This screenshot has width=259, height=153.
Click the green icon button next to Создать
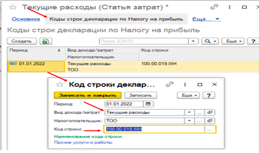tap(44, 41)
